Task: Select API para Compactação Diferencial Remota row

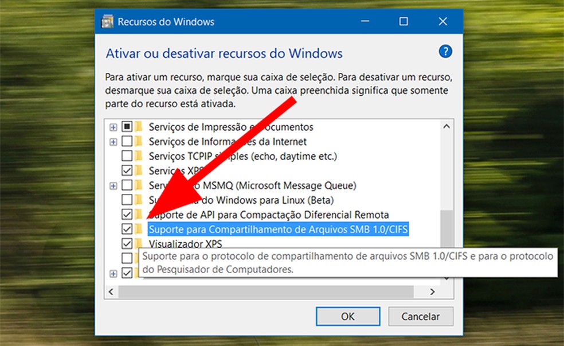Action: coord(269,215)
